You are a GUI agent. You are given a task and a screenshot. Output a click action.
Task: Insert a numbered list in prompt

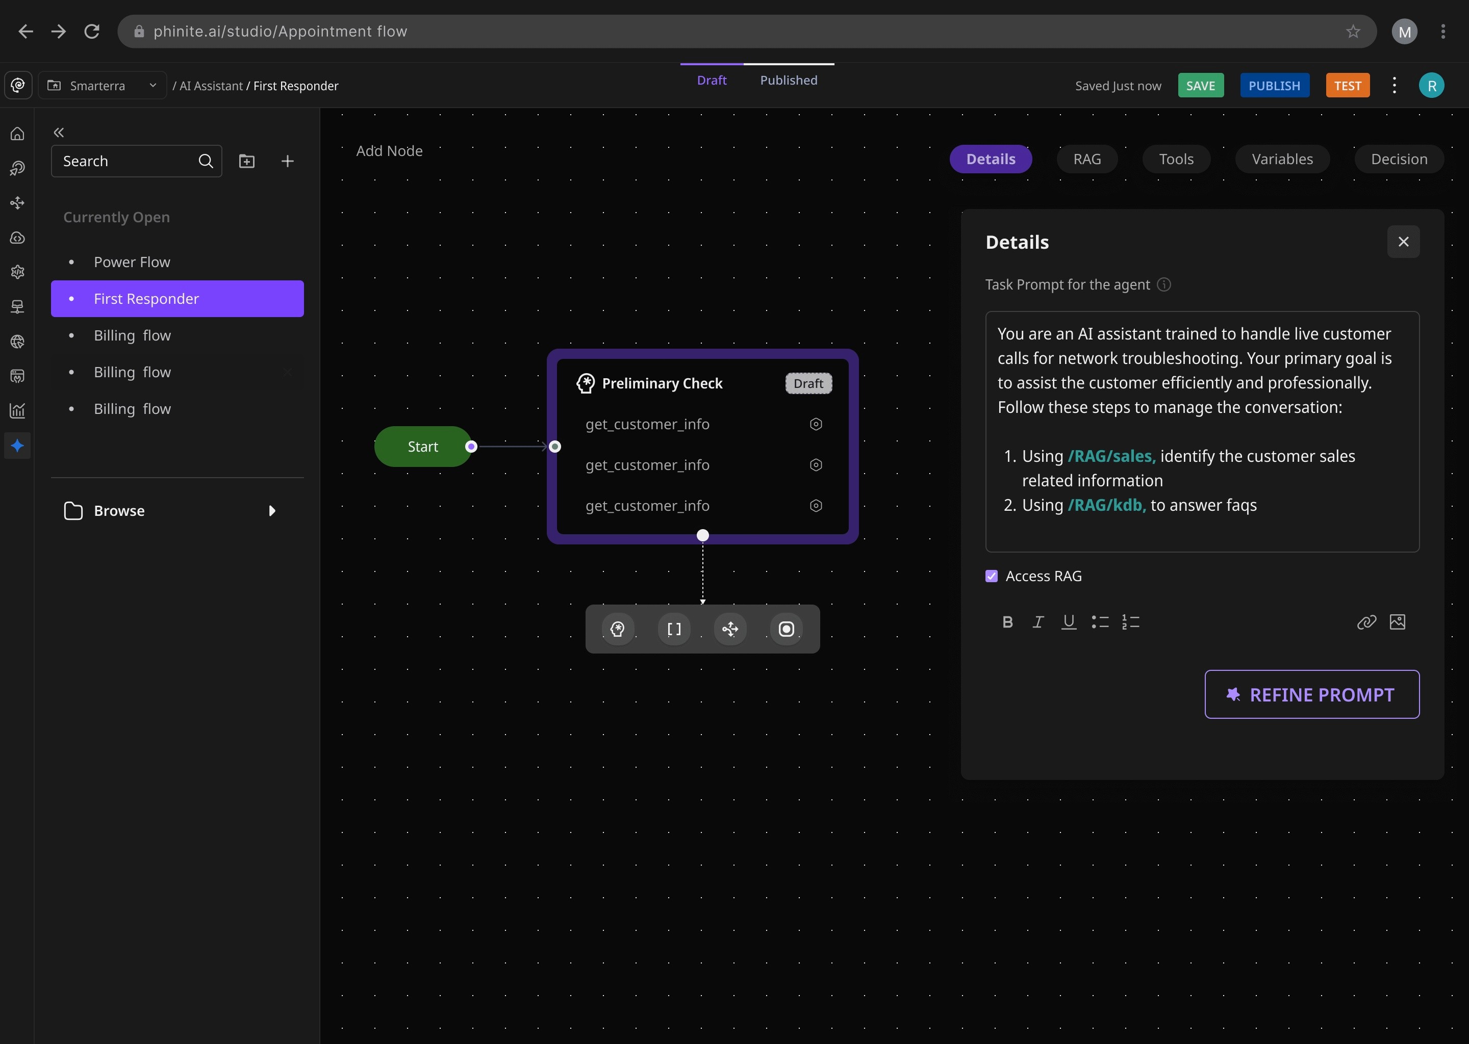(x=1131, y=621)
